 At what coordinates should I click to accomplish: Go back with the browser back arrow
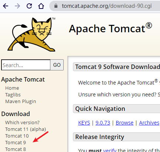6,6
